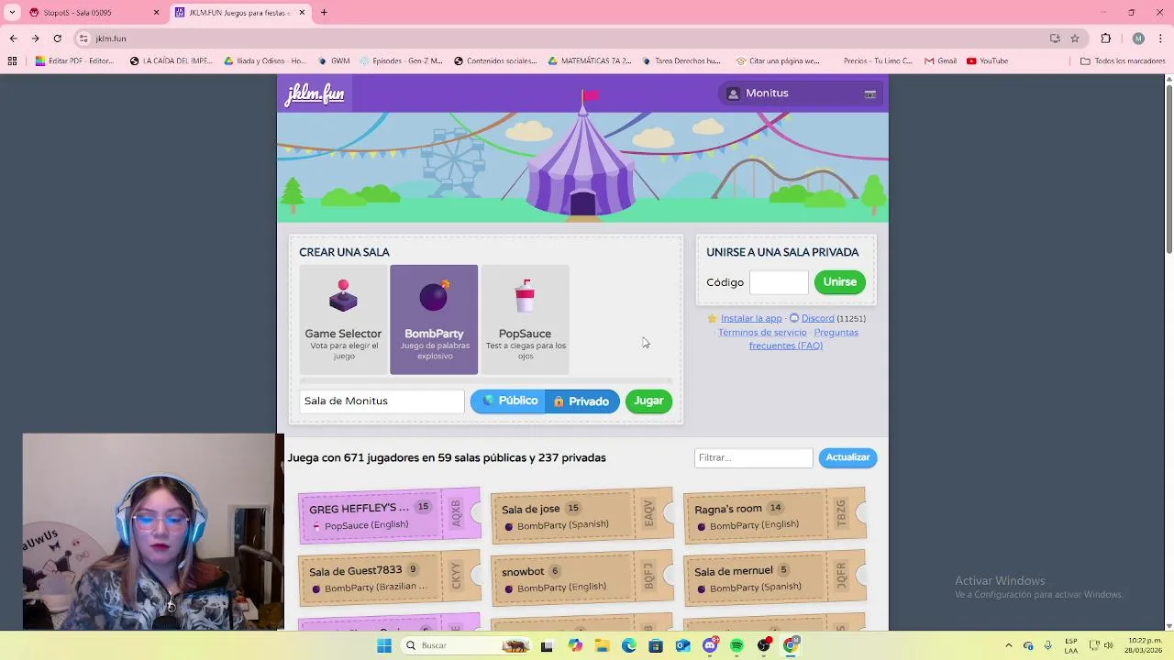Open MATEMÁTICAS 7A bookmark

click(590, 61)
